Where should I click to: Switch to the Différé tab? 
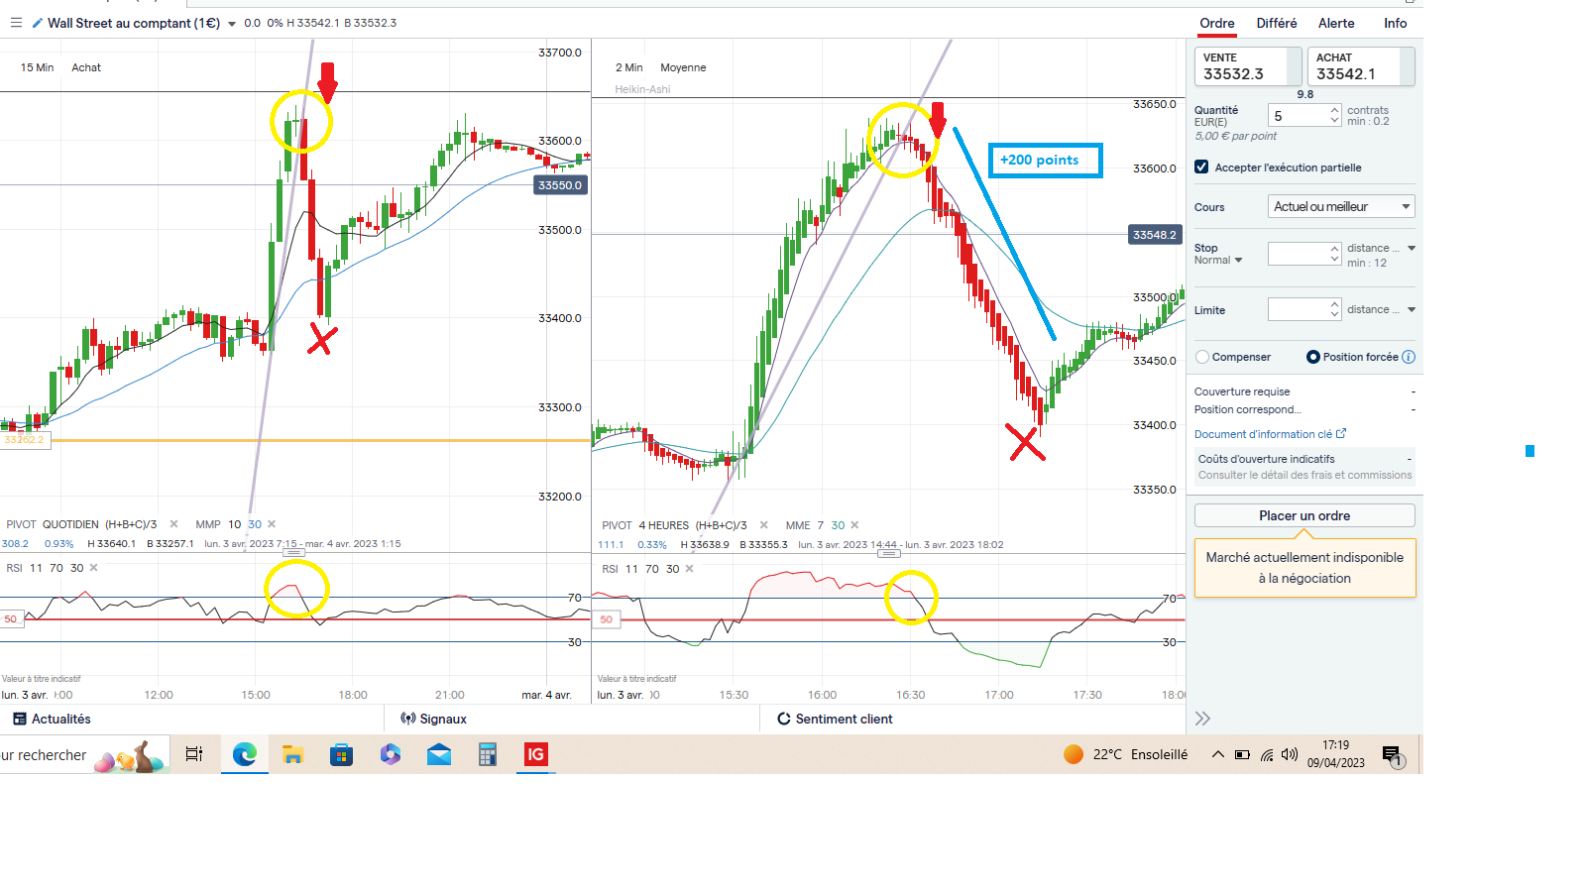1277,23
